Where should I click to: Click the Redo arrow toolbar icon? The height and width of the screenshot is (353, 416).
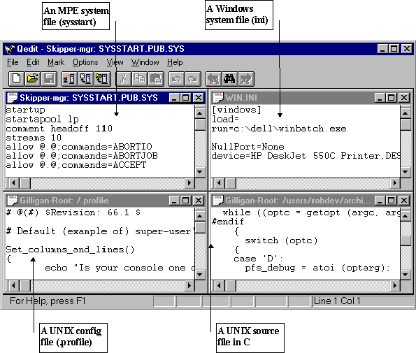193,79
